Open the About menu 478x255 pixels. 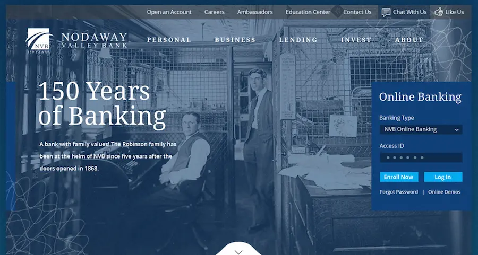point(409,40)
